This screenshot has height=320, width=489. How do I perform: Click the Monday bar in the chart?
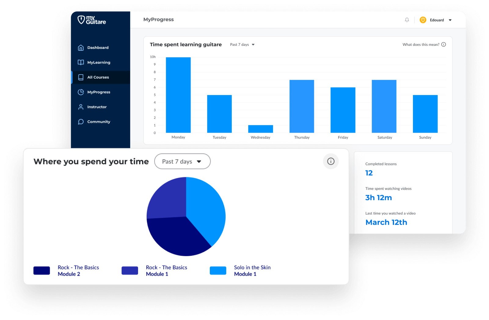pos(178,95)
